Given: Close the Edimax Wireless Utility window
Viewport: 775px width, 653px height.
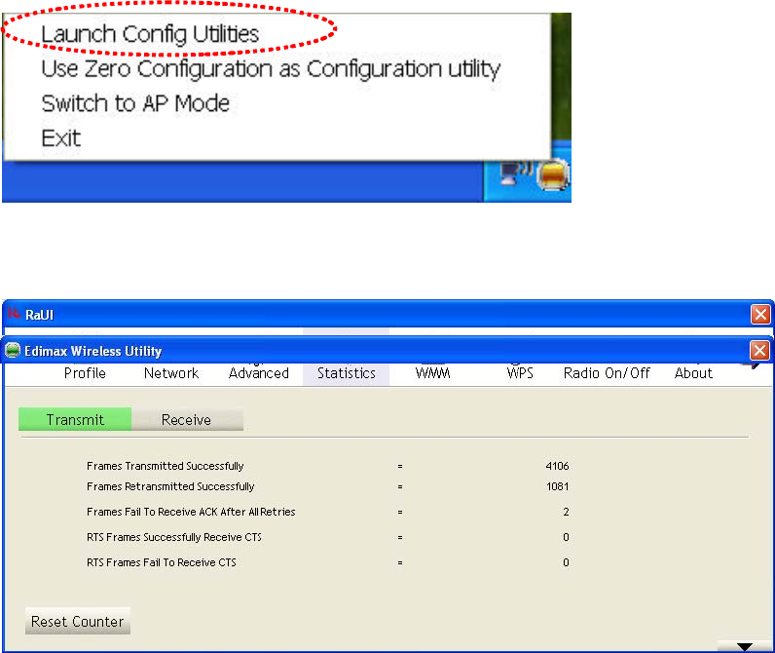Looking at the screenshot, I should (759, 351).
